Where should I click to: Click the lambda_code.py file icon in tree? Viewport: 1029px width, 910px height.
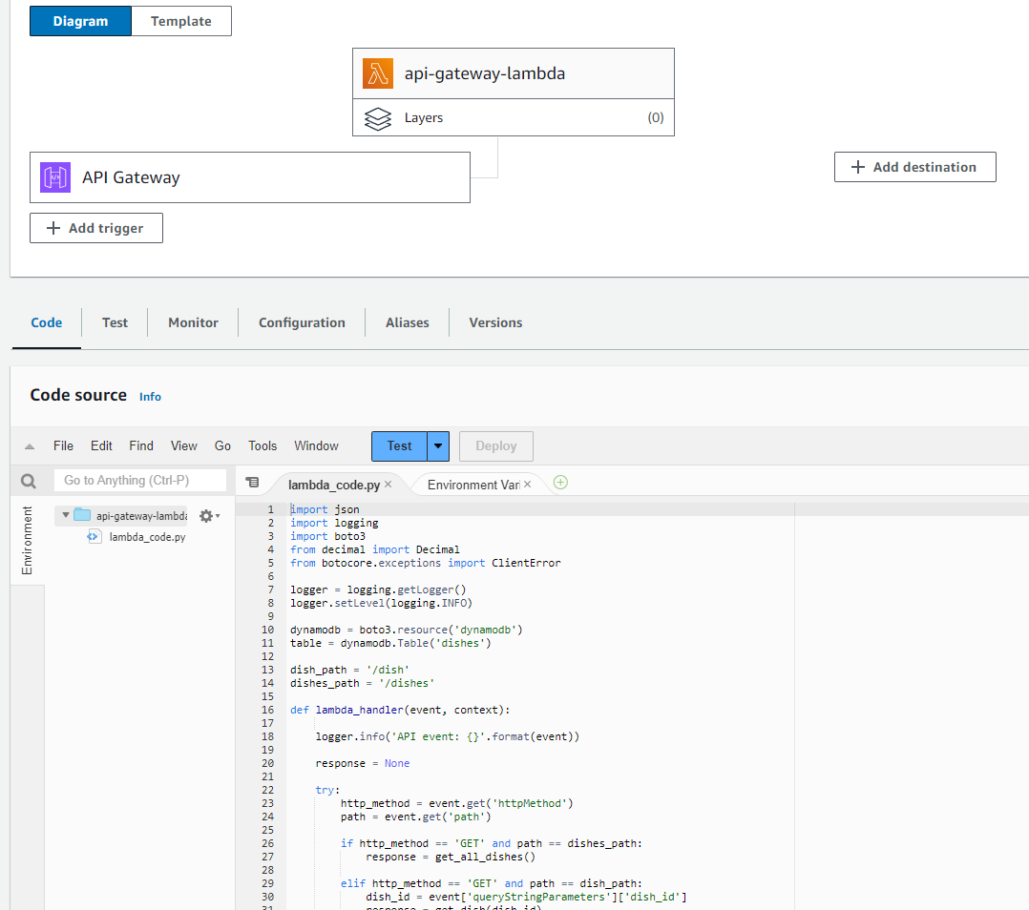[x=94, y=536]
